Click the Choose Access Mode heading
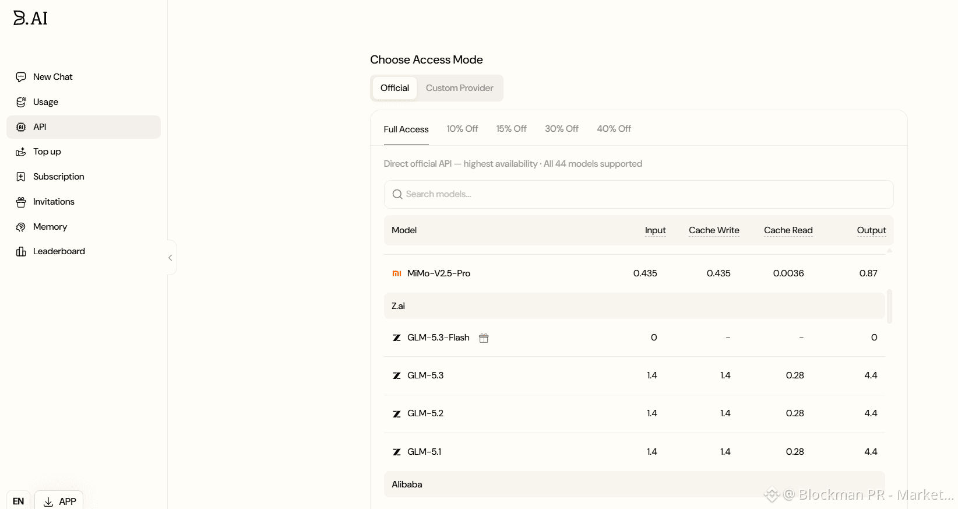The width and height of the screenshot is (958, 509). click(427, 60)
